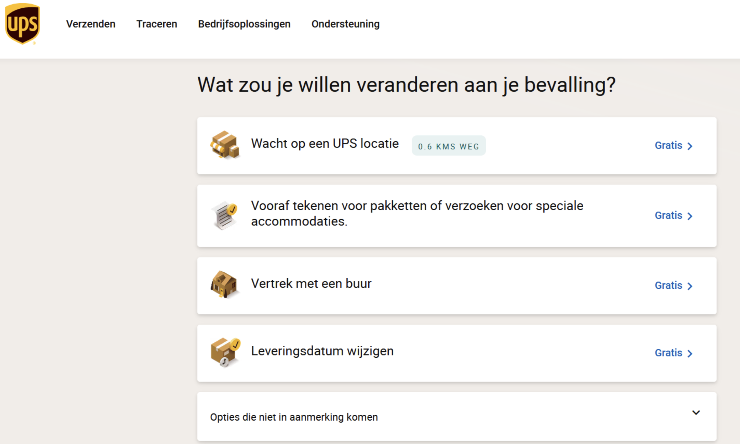Click Gratis on the Vertrek met een buur option
The width and height of the screenshot is (740, 444).
point(668,286)
